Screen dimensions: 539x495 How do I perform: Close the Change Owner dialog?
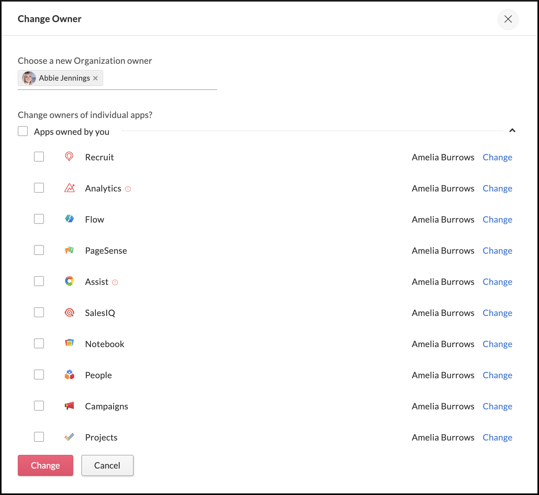point(508,19)
